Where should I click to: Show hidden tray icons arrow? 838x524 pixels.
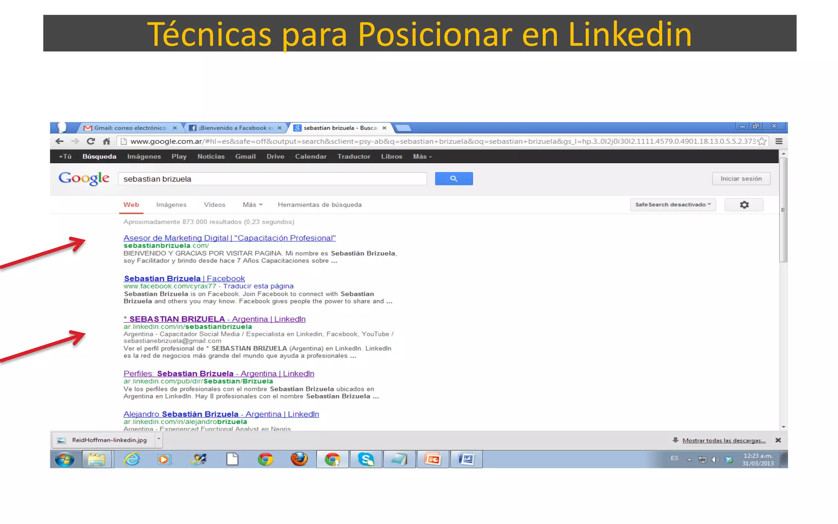click(x=689, y=460)
